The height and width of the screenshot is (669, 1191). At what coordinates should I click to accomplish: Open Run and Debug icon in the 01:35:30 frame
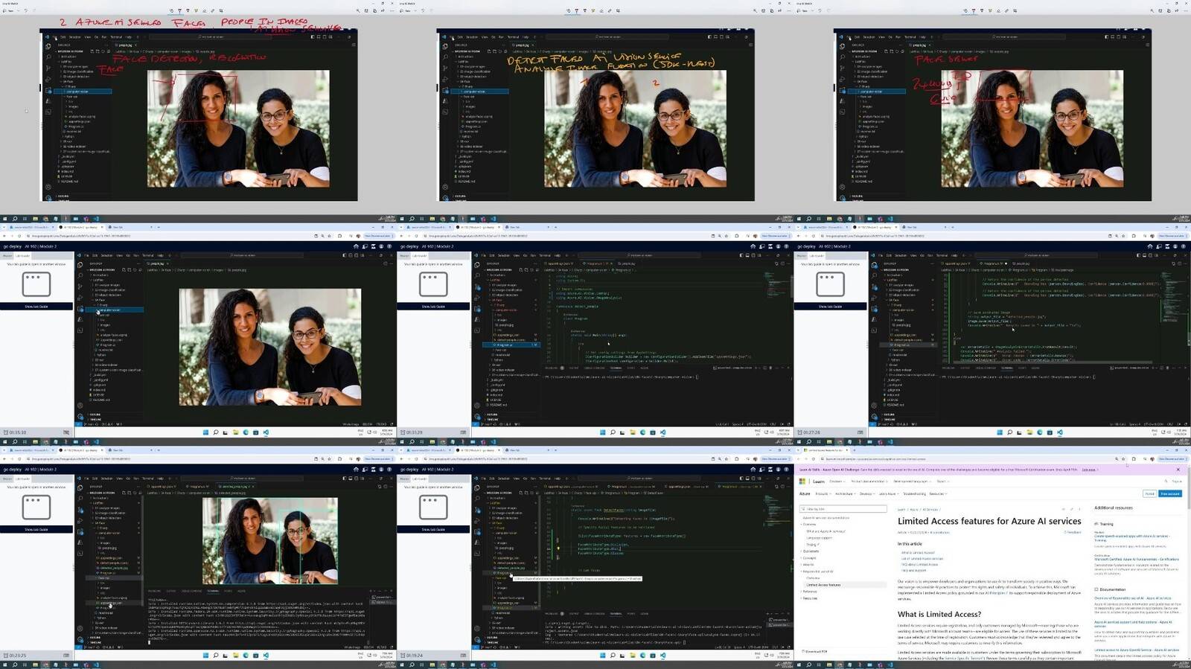click(80, 298)
